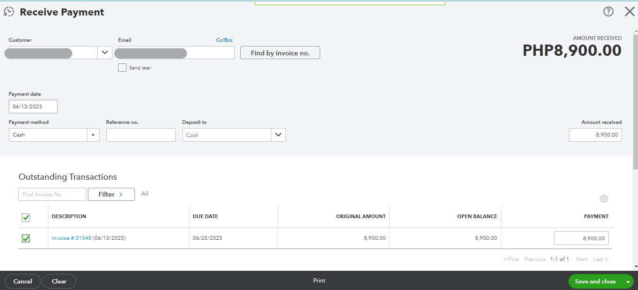The image size is (638, 290).
Task: Click the Amount received input field
Action: 595,135
